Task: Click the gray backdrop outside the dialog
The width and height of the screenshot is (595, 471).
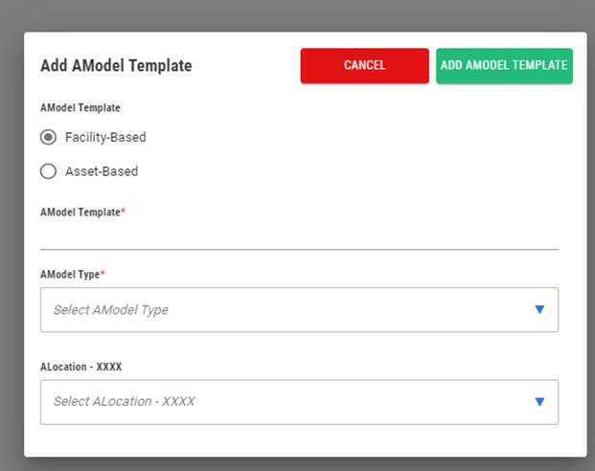Action: 296,15
